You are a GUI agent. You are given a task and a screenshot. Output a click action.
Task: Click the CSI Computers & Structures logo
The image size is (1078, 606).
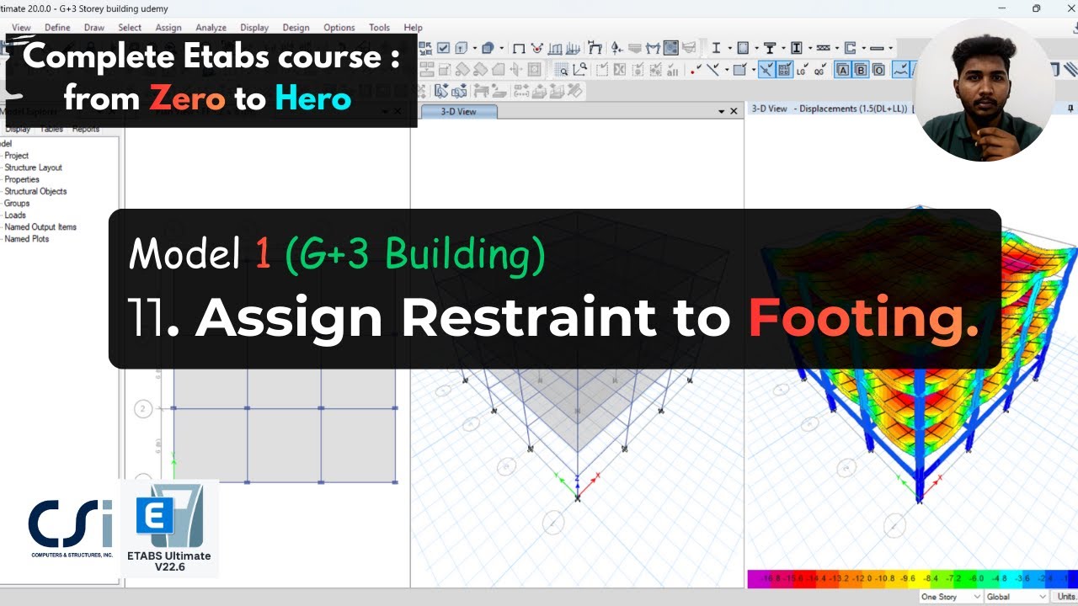[71, 529]
